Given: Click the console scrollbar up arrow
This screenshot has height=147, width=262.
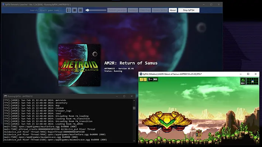Looking at the screenshot, I should 134,100.
